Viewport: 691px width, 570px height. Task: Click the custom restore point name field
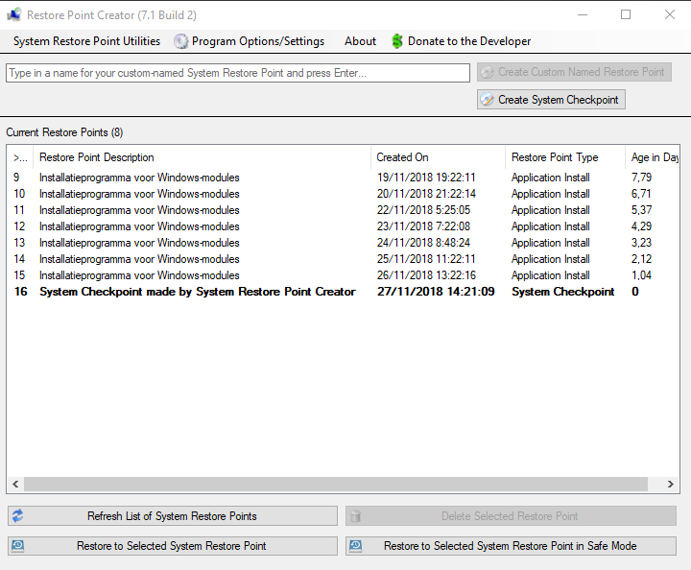tap(237, 73)
